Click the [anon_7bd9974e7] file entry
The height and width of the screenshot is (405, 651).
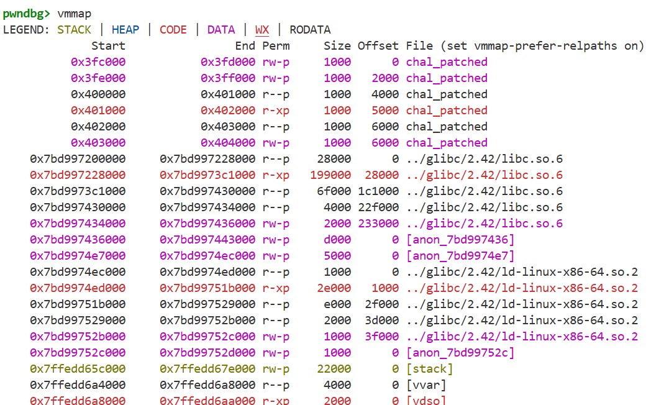tap(460, 256)
